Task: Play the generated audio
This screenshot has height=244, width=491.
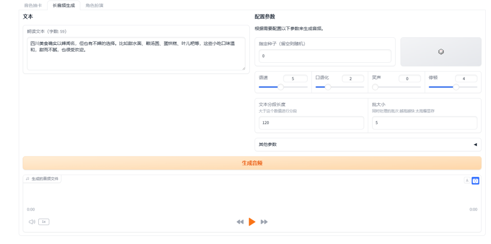Action: point(252,222)
